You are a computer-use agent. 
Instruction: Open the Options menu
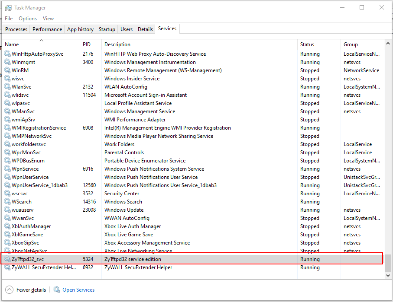[28, 19]
